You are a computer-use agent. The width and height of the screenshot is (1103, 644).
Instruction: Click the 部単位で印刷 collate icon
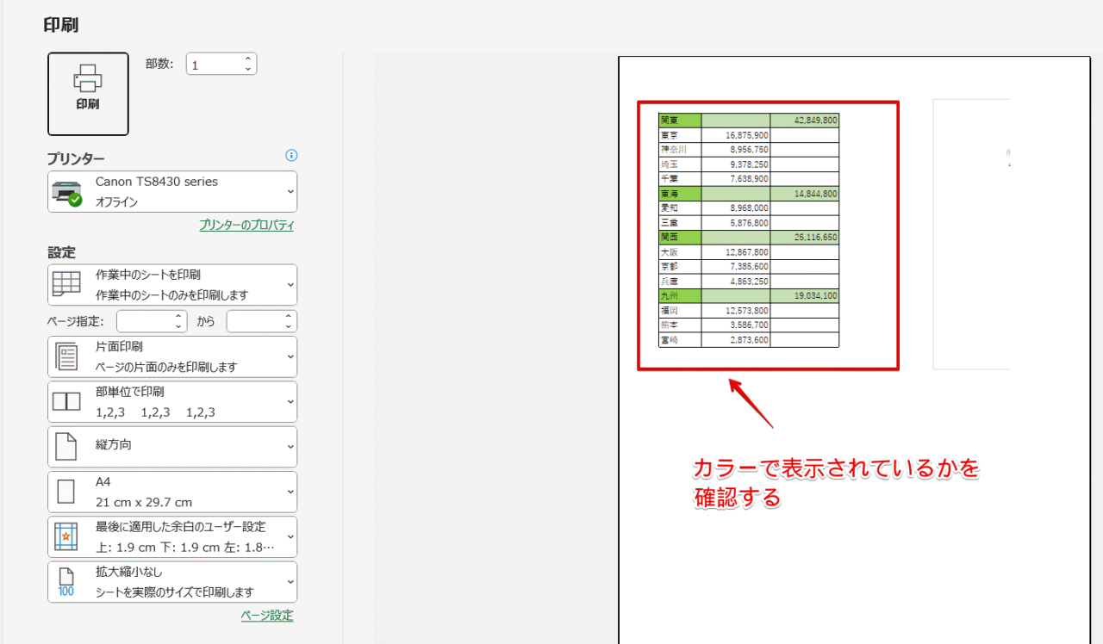point(66,401)
